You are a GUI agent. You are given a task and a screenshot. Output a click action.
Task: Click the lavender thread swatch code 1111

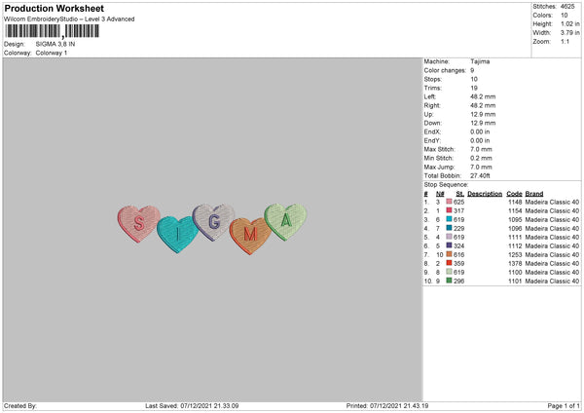pos(449,237)
